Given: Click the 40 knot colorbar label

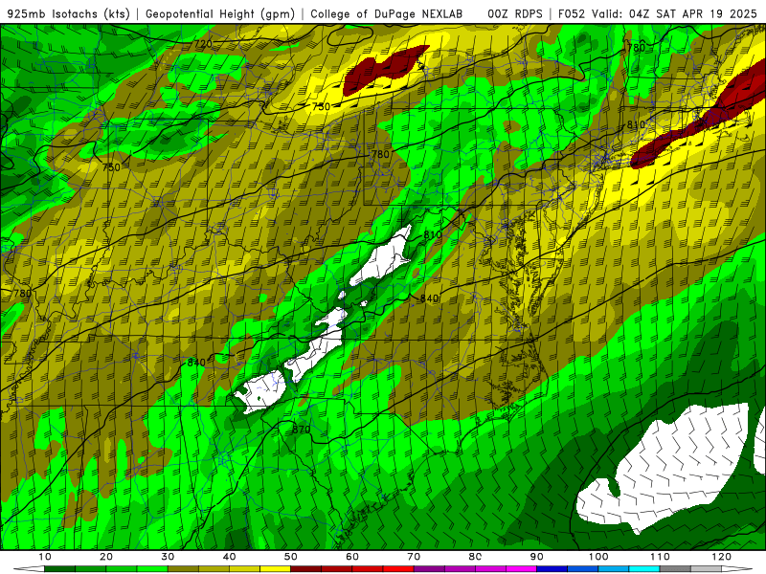Looking at the screenshot, I should (229, 557).
